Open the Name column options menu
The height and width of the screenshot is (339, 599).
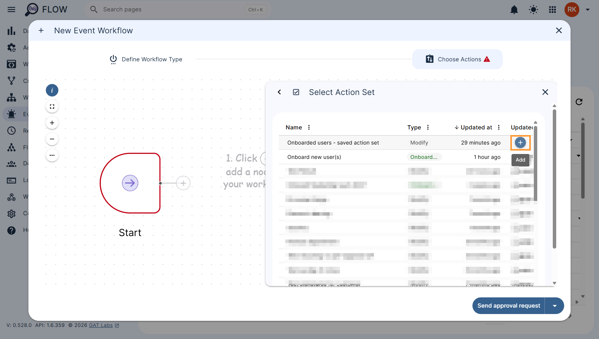(309, 128)
